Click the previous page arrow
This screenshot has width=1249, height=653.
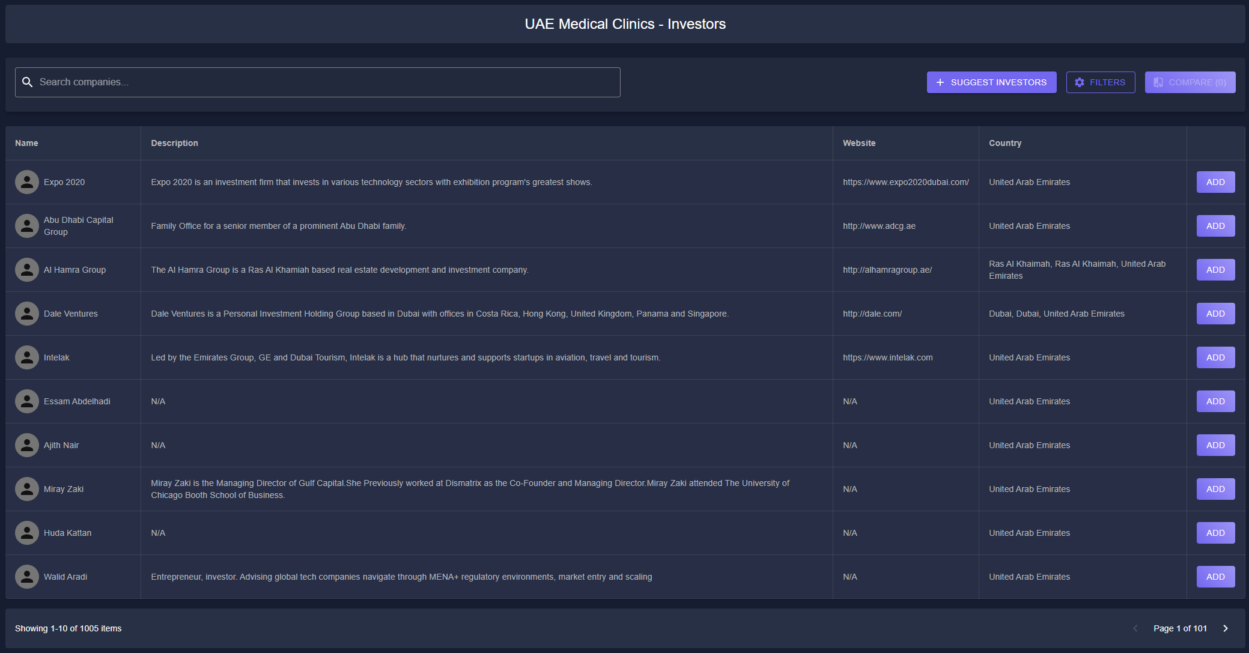(1135, 628)
